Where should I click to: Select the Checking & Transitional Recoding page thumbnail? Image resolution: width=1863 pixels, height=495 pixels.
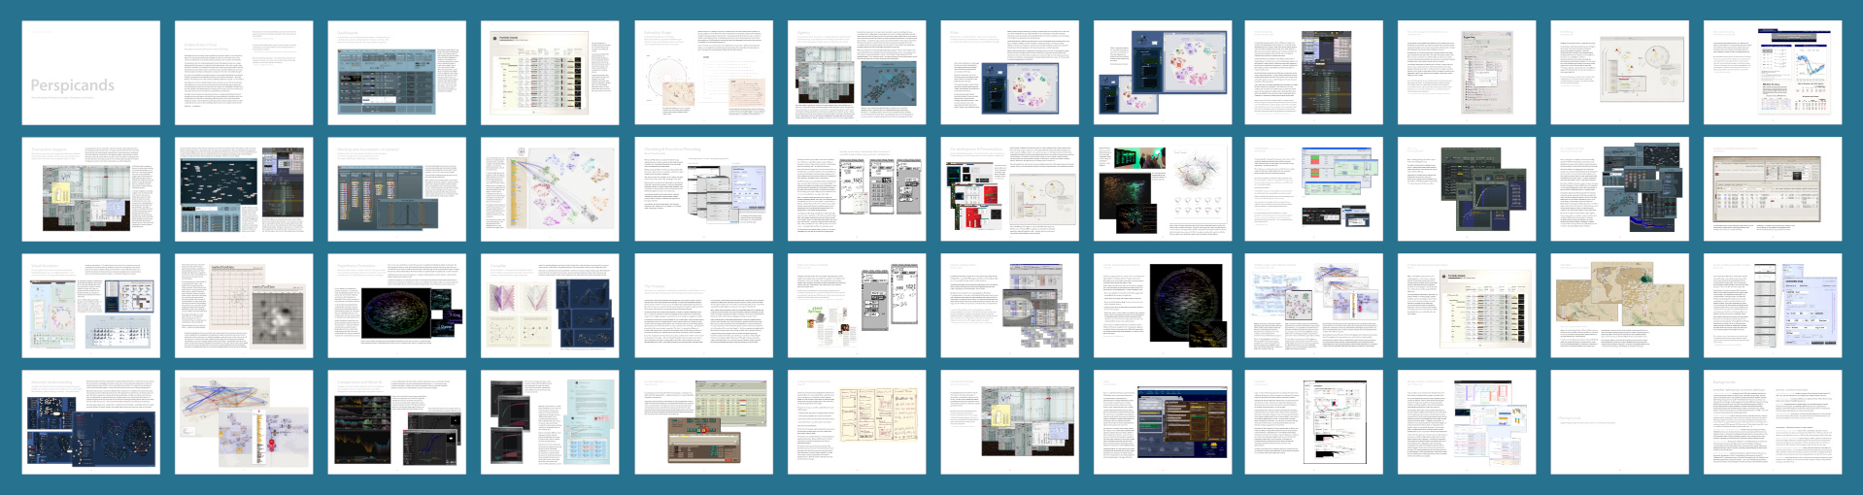tap(703, 189)
